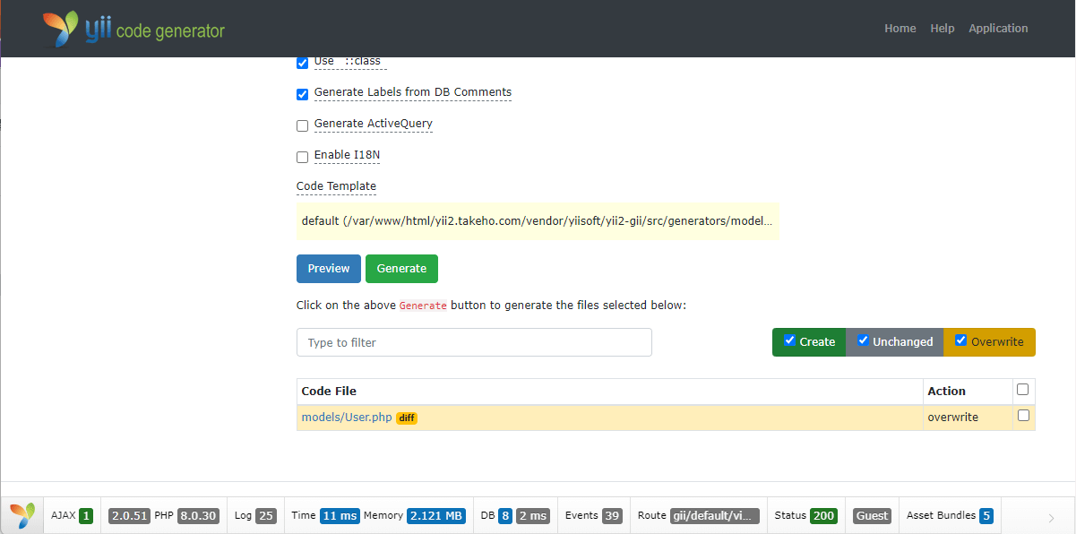Toggle the Overwrite filter checkbox
Screen dimensions: 1076x534
click(960, 340)
